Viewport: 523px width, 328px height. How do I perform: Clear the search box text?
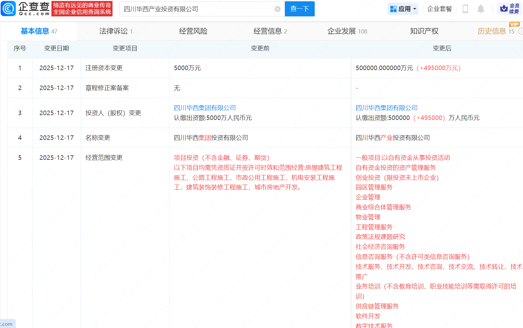coord(277,9)
